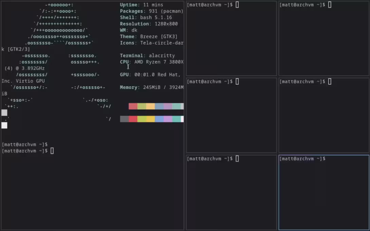Focus the middle-row right terminal pane
The height and width of the screenshot is (231, 370).
[324, 115]
